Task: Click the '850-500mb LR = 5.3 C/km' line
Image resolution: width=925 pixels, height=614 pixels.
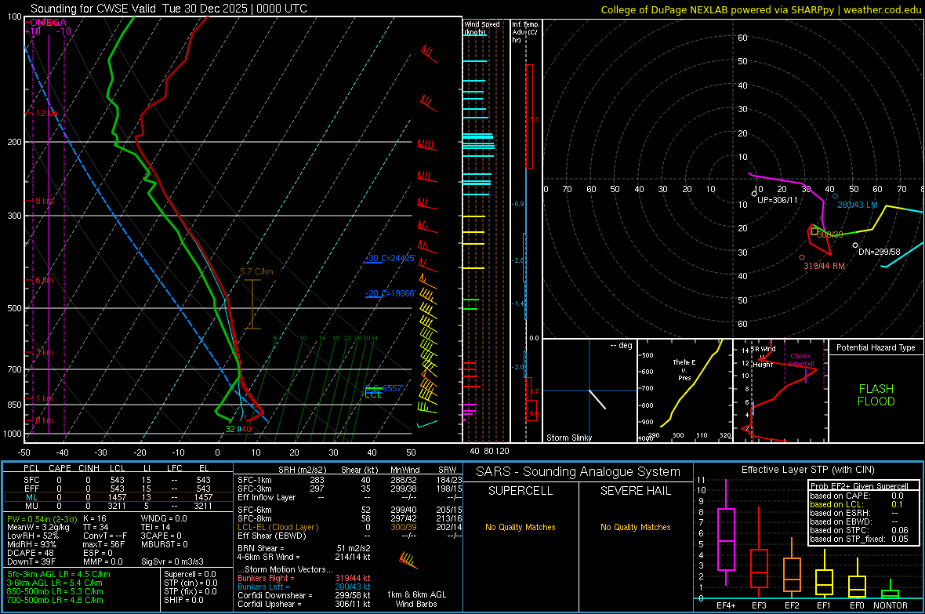Action: (55, 591)
